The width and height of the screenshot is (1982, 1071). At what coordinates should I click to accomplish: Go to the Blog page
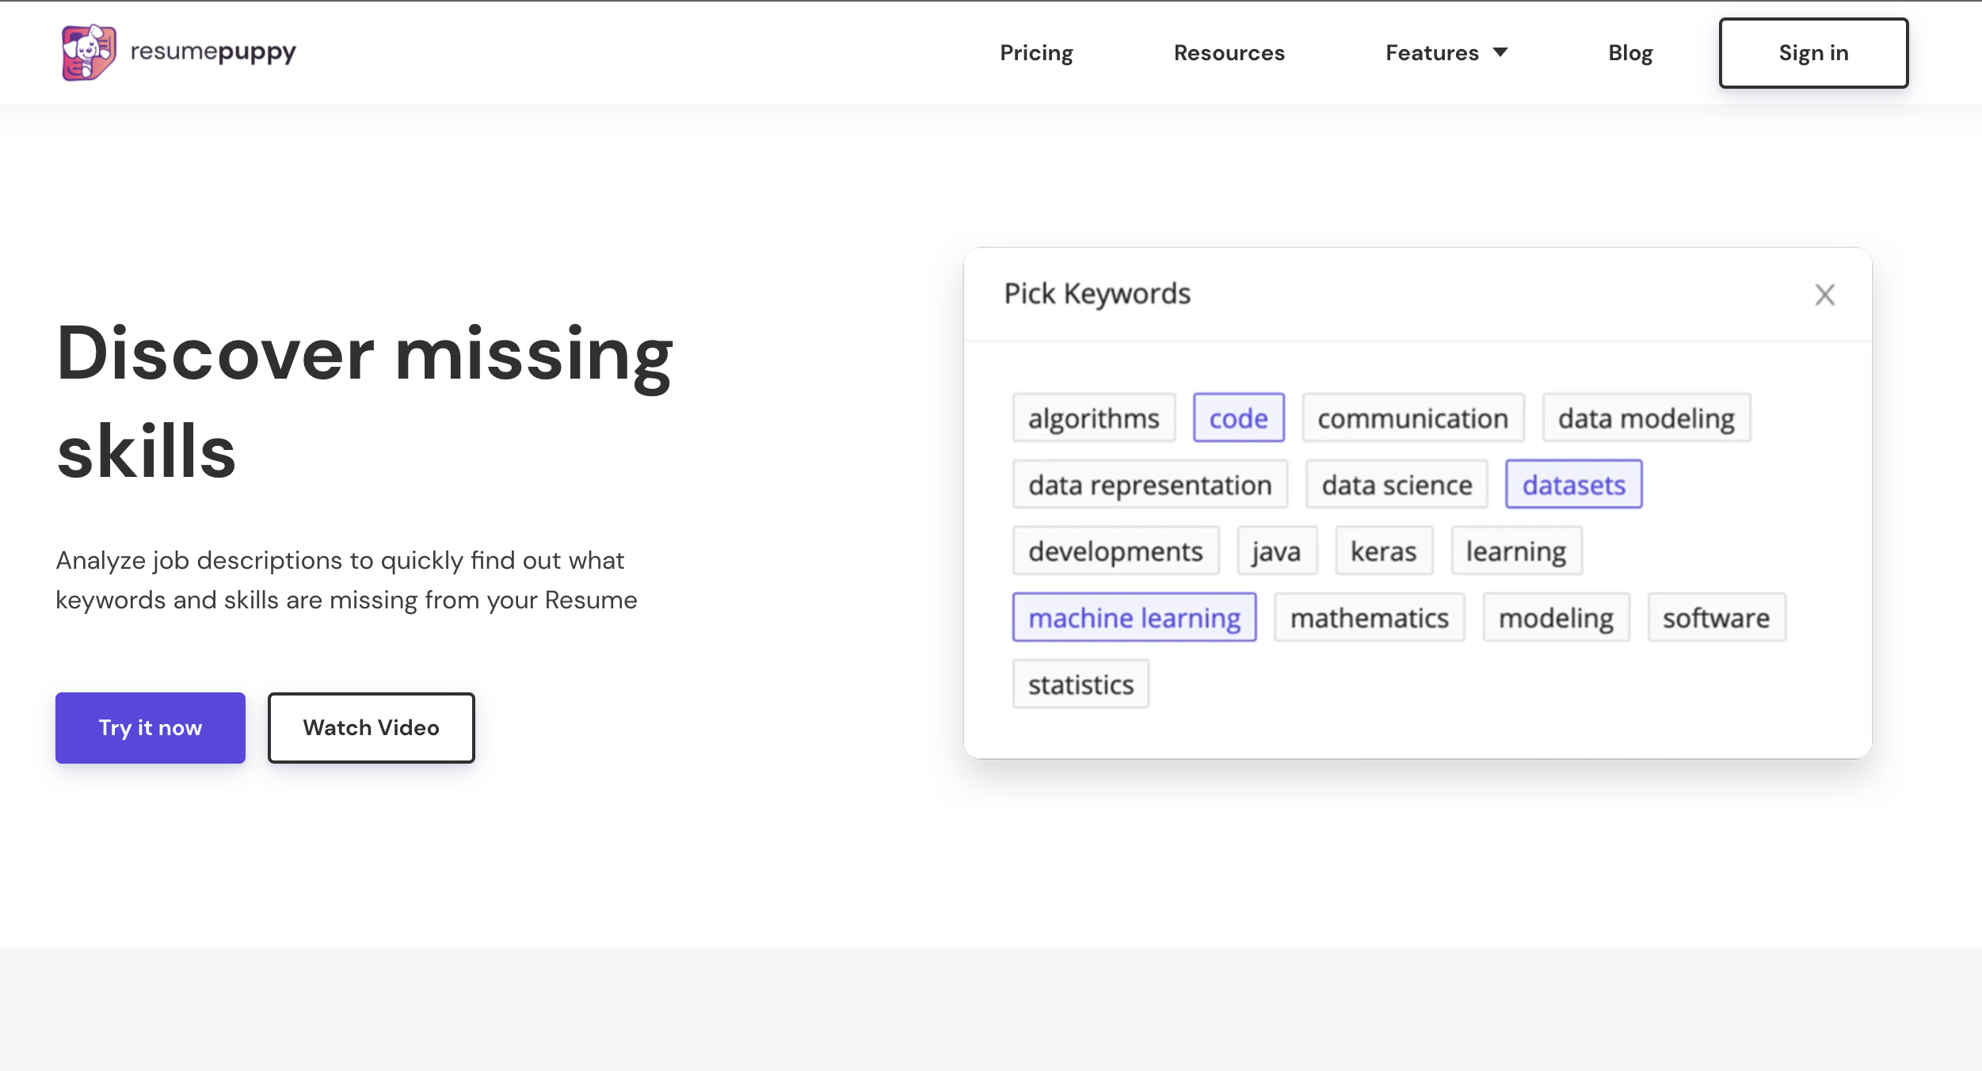tap(1630, 53)
